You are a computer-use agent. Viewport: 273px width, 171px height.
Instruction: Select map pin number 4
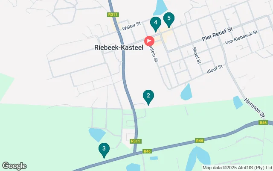click(x=156, y=24)
